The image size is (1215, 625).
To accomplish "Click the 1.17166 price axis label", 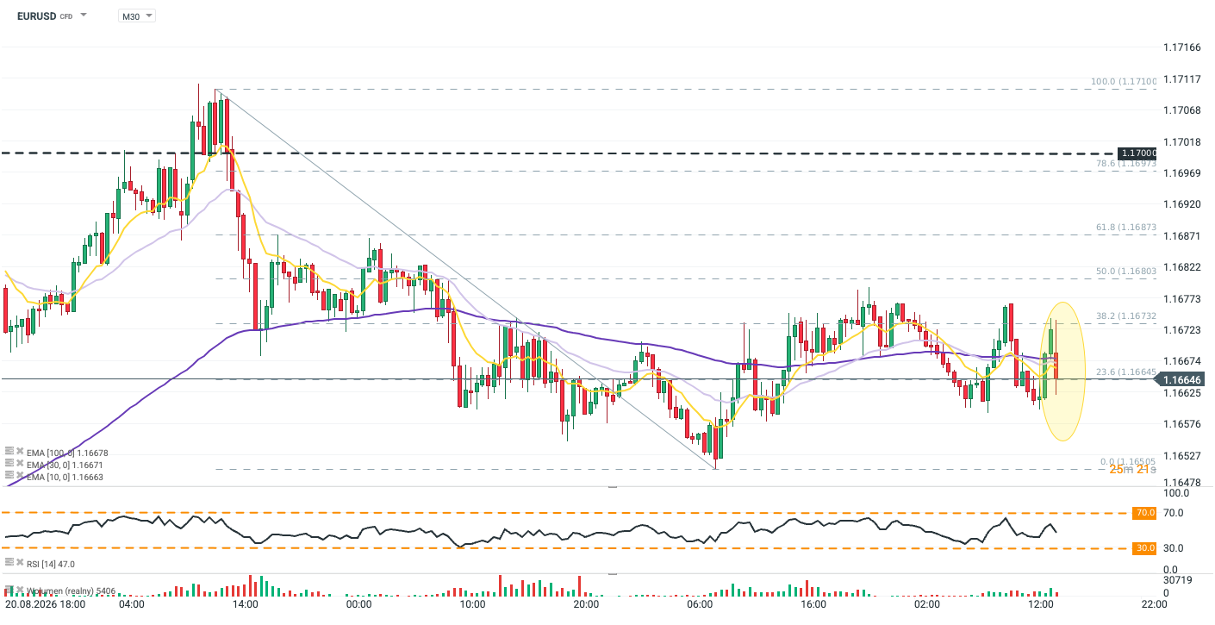I will click(1183, 47).
